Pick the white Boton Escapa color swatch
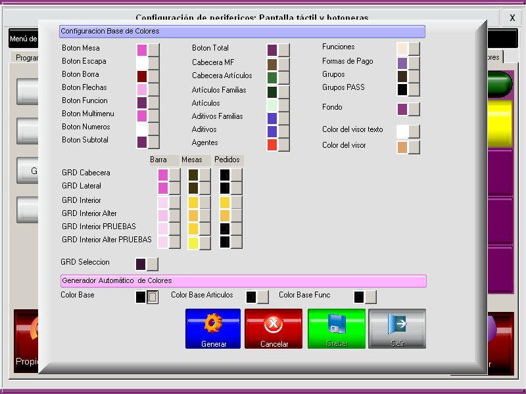This screenshot has height=394, width=526. coord(142,63)
